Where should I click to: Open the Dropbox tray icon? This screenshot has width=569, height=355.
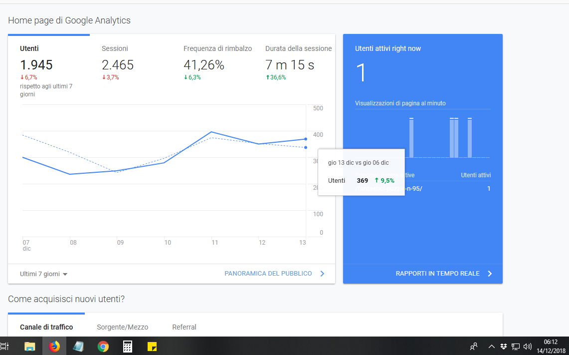[x=503, y=347]
